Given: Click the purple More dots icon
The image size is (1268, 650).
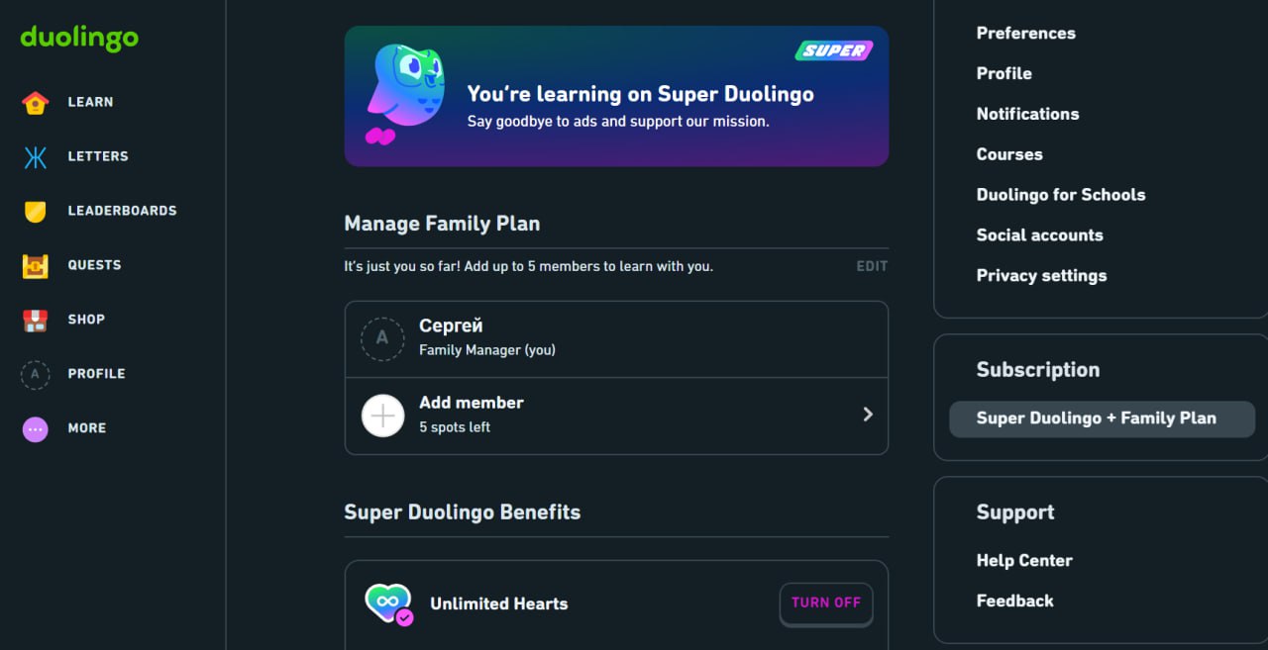Looking at the screenshot, I should click(36, 428).
